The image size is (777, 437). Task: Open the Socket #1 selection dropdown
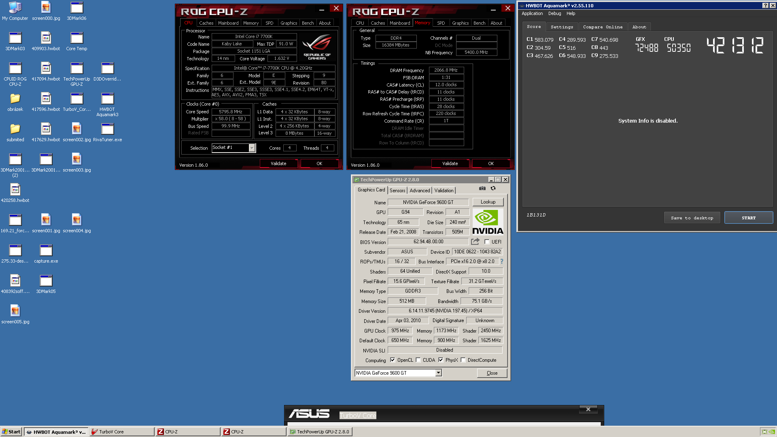[252, 148]
